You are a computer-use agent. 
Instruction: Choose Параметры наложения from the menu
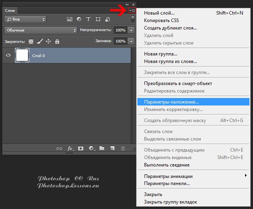pos(171,102)
